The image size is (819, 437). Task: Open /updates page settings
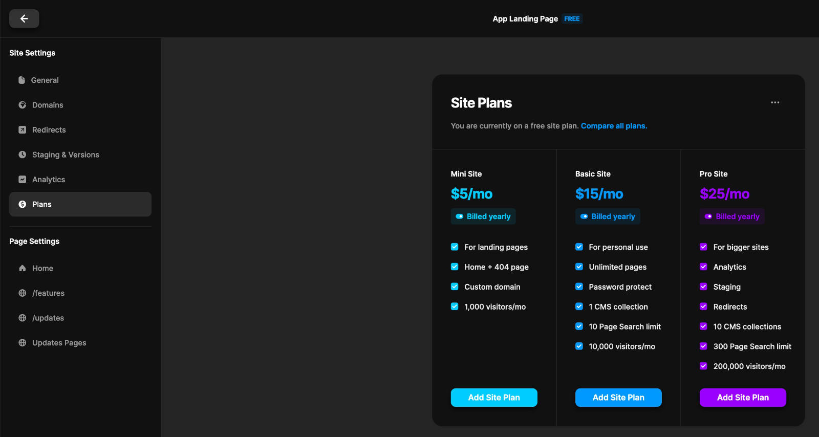80,318
